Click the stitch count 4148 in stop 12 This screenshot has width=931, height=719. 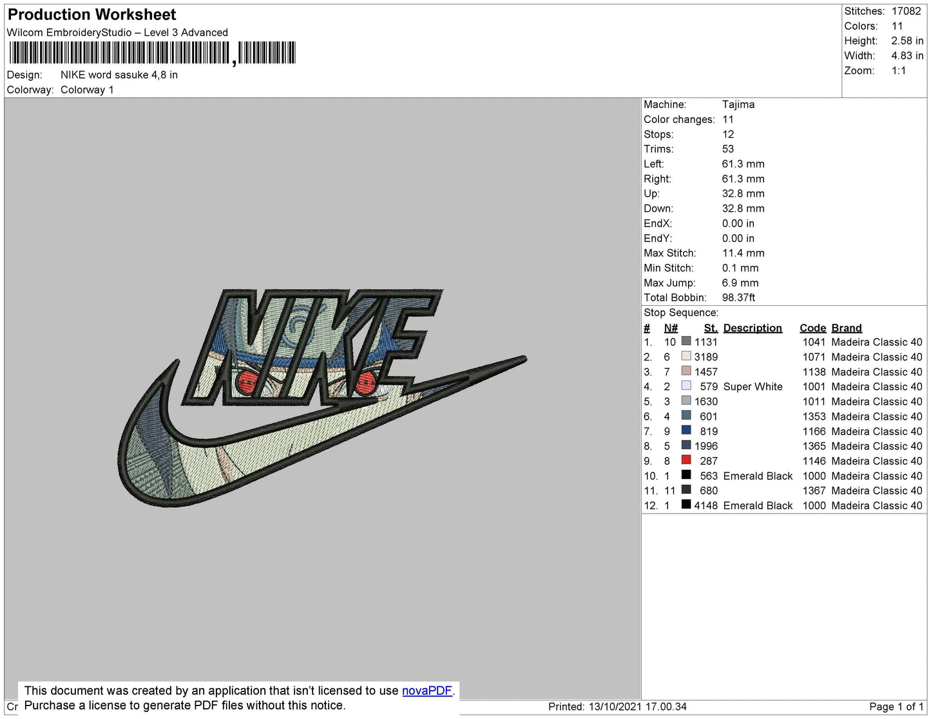coord(705,505)
